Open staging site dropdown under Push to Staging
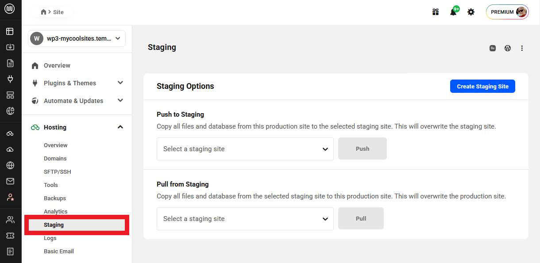 245,149
